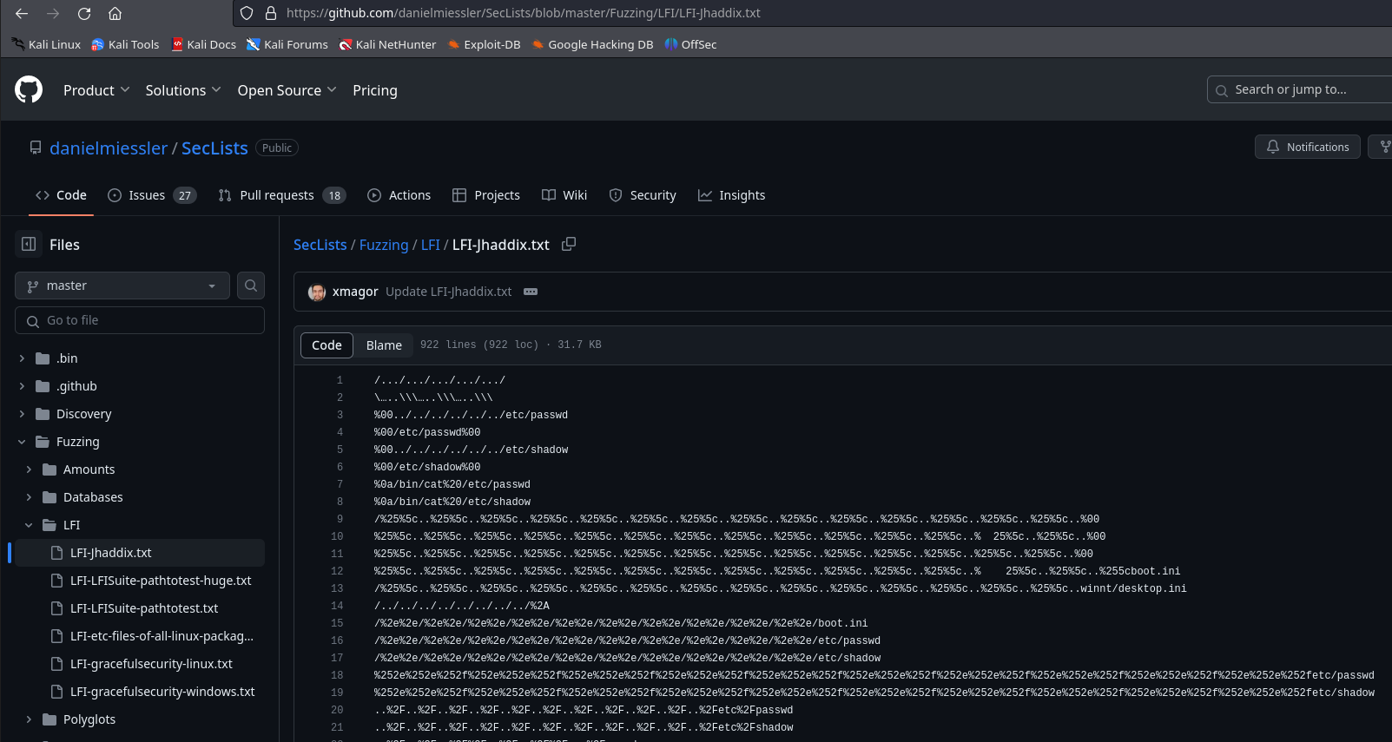This screenshot has height=742, width=1392.
Task: Expand the Open Source menu
Action: click(x=287, y=90)
